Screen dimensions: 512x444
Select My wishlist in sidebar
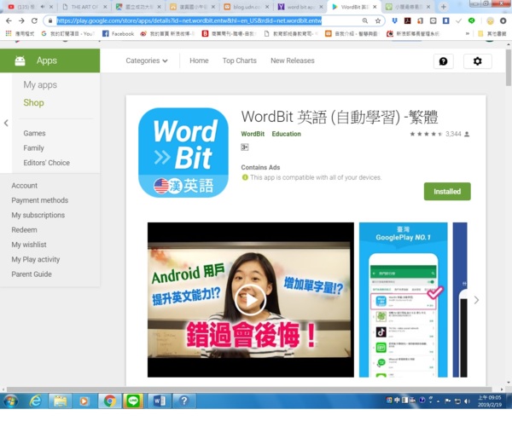pyautogui.click(x=29, y=245)
